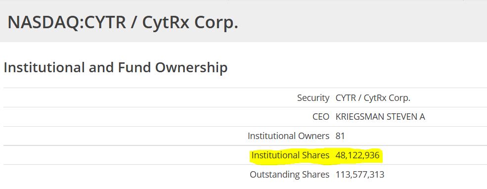Click the Security row label
The width and height of the screenshot is (487, 189).
point(313,98)
